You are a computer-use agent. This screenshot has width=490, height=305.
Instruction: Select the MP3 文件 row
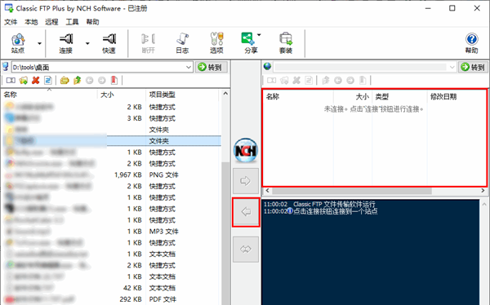tap(111, 232)
